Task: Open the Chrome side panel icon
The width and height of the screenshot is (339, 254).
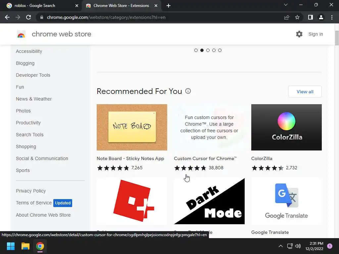Action: (x=311, y=17)
